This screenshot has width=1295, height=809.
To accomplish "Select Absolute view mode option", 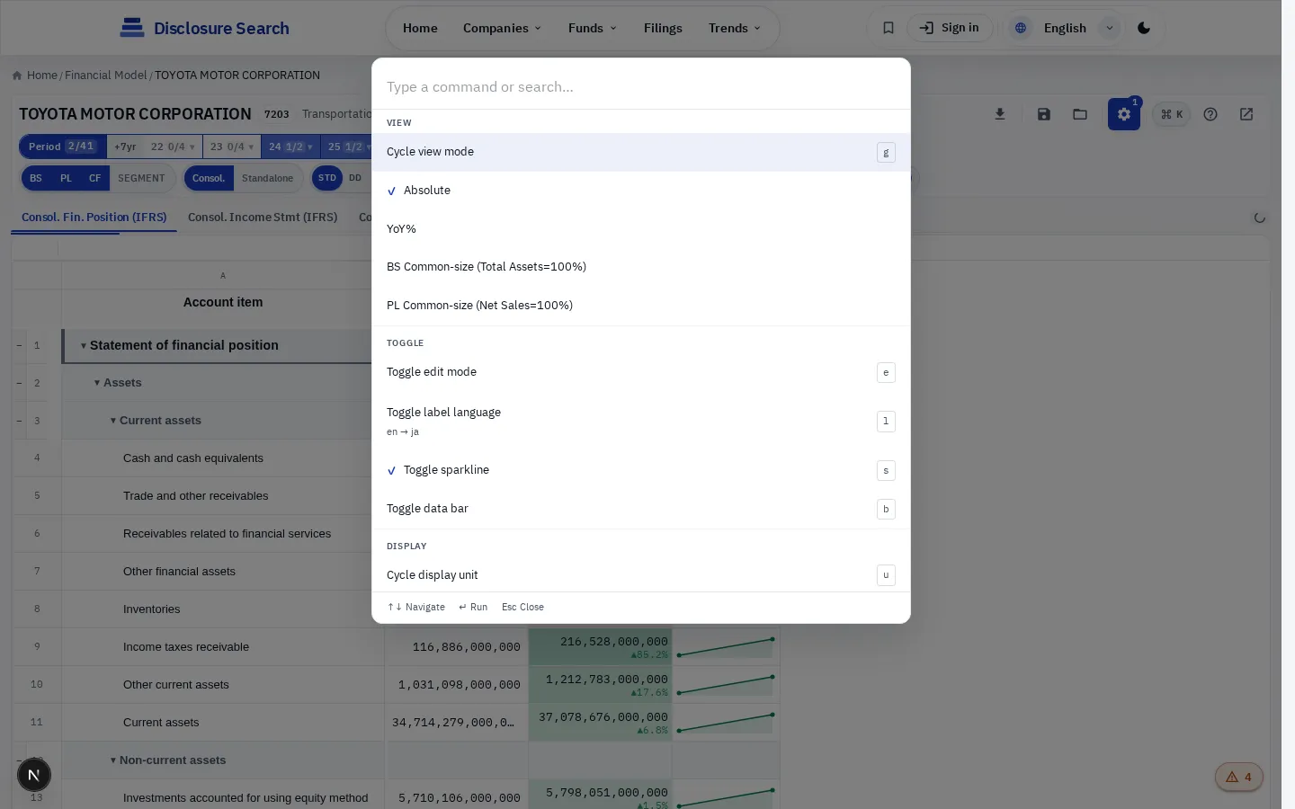I will click(x=641, y=191).
